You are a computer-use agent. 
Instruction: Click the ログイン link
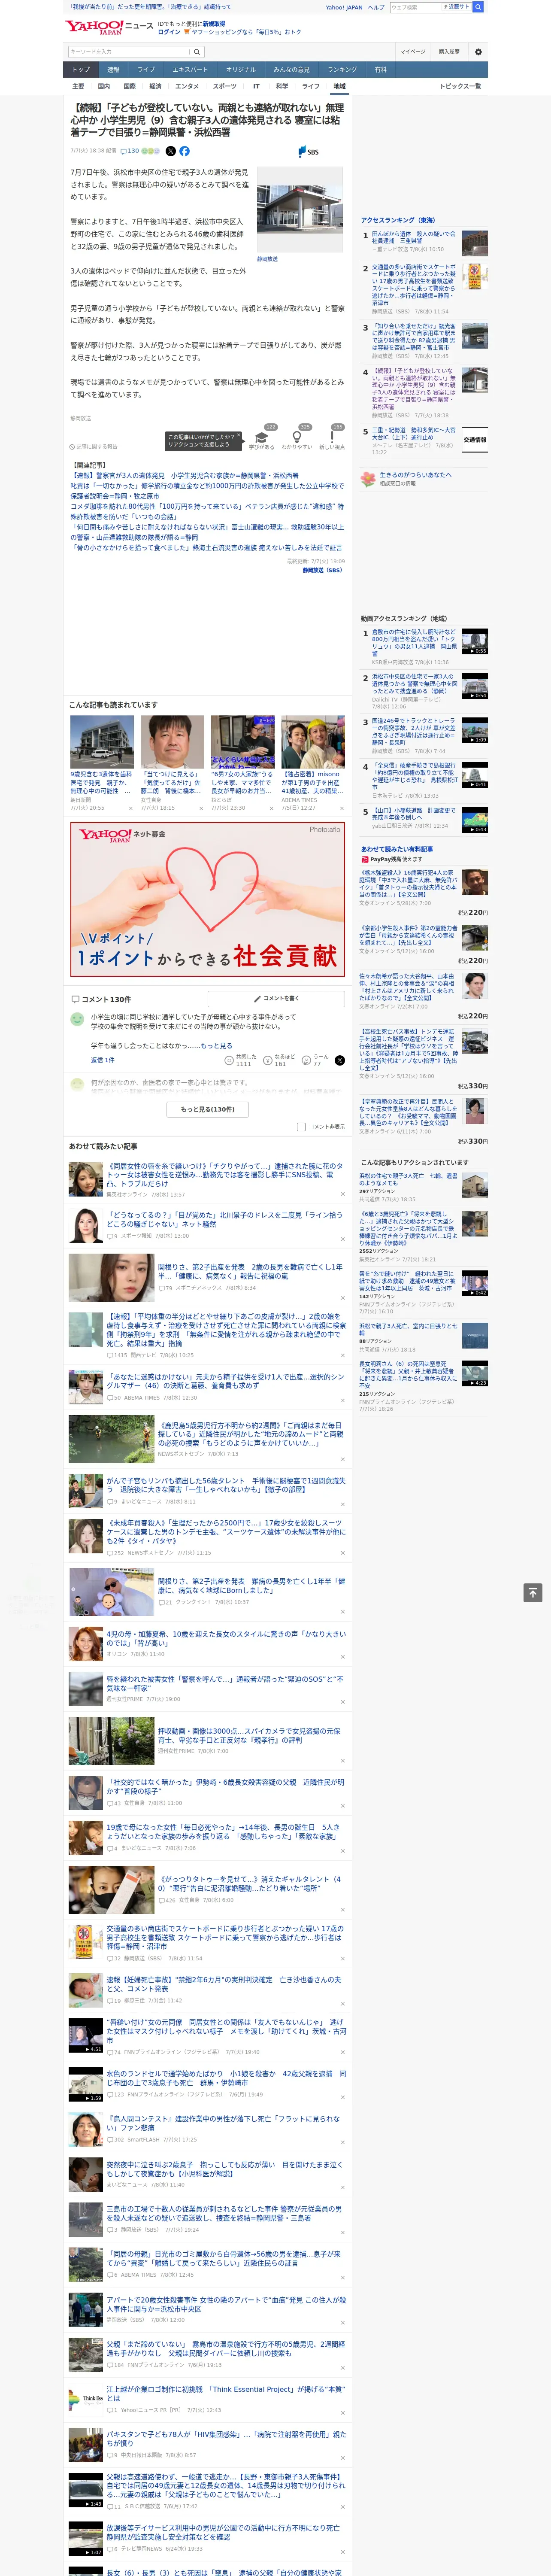point(169,32)
